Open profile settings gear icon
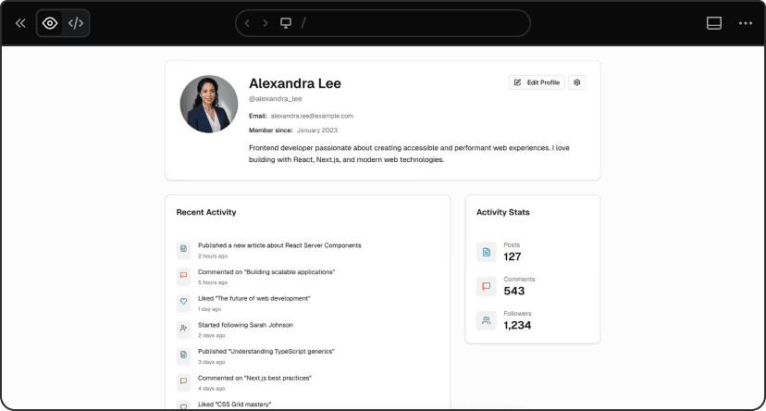The image size is (766, 411). pyautogui.click(x=577, y=82)
